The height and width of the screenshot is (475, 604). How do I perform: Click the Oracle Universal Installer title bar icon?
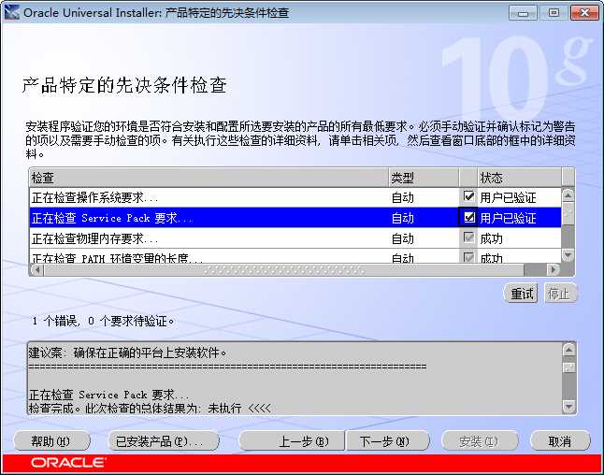point(11,13)
